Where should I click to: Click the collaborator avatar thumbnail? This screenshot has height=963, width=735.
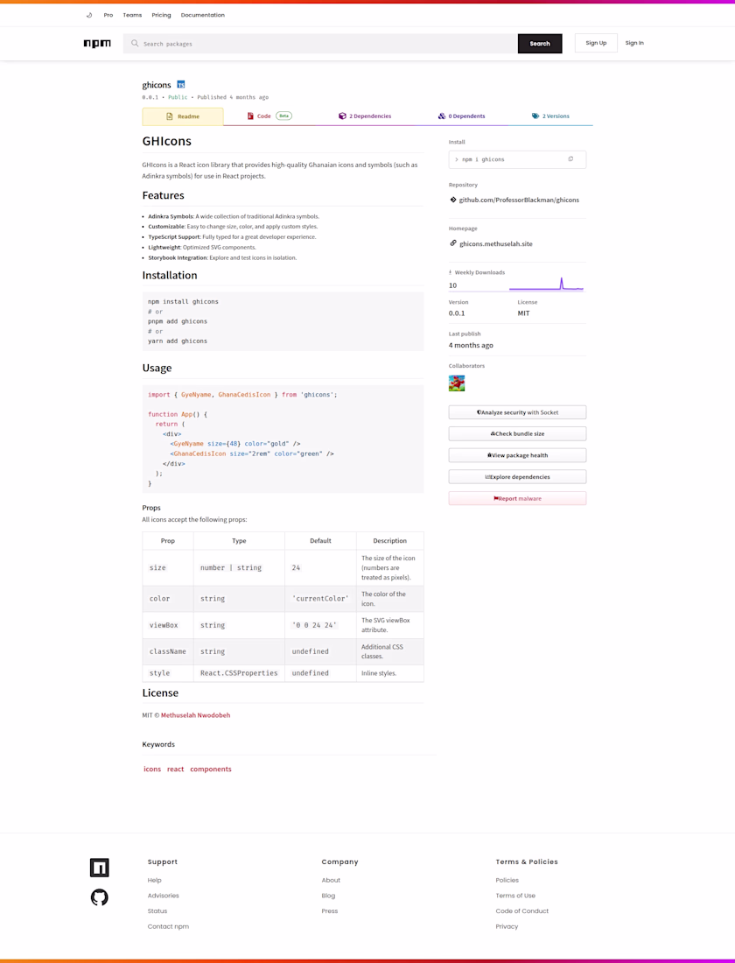(456, 383)
